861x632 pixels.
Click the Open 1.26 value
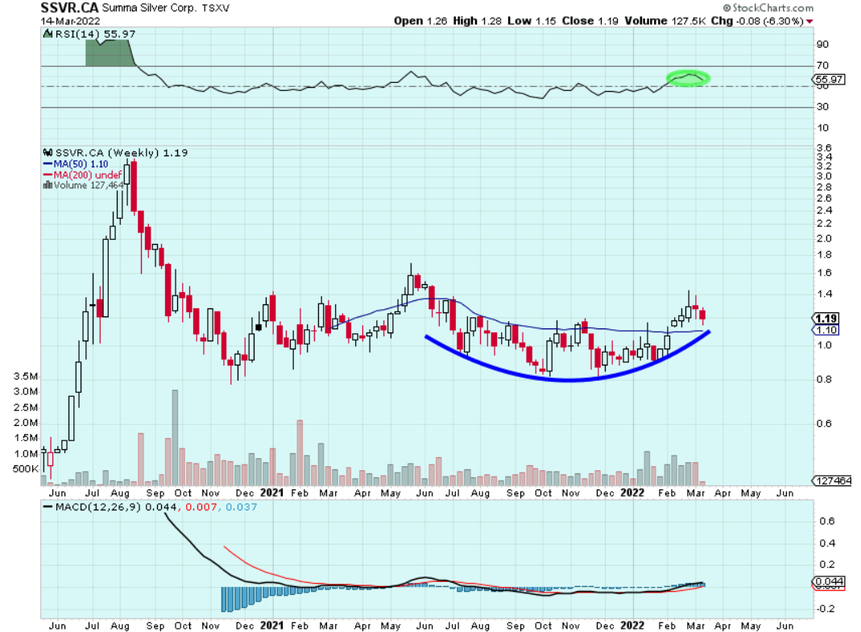[x=420, y=21]
